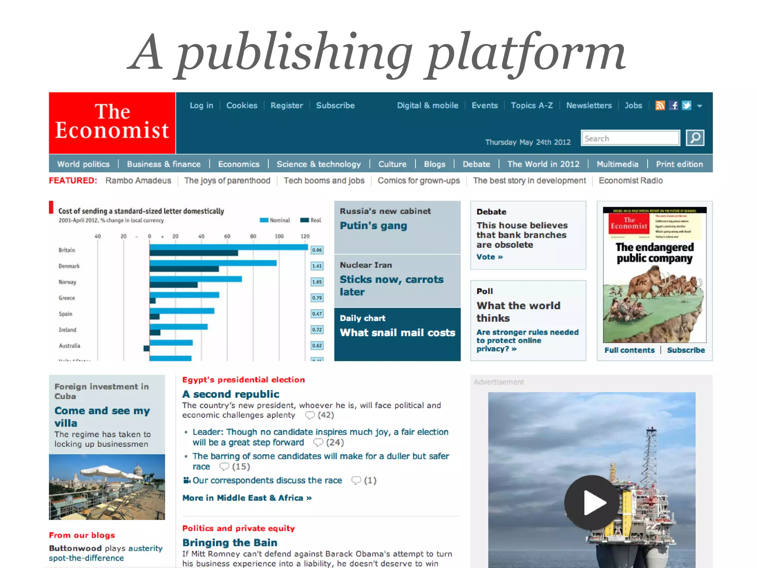Open the Jobs link
This screenshot has height=568, width=757.
pyautogui.click(x=633, y=105)
